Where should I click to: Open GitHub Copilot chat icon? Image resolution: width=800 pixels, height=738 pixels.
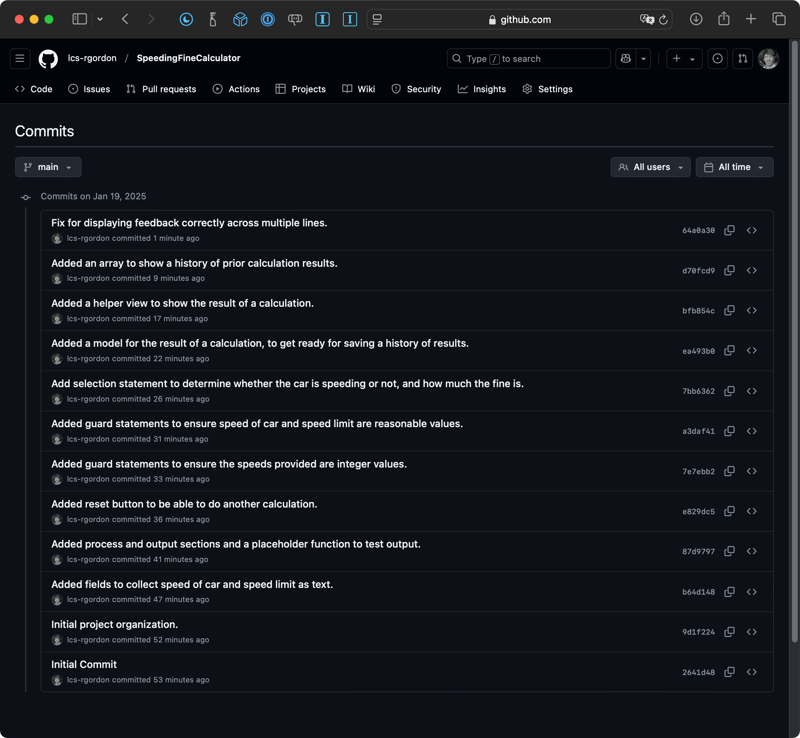click(x=626, y=59)
